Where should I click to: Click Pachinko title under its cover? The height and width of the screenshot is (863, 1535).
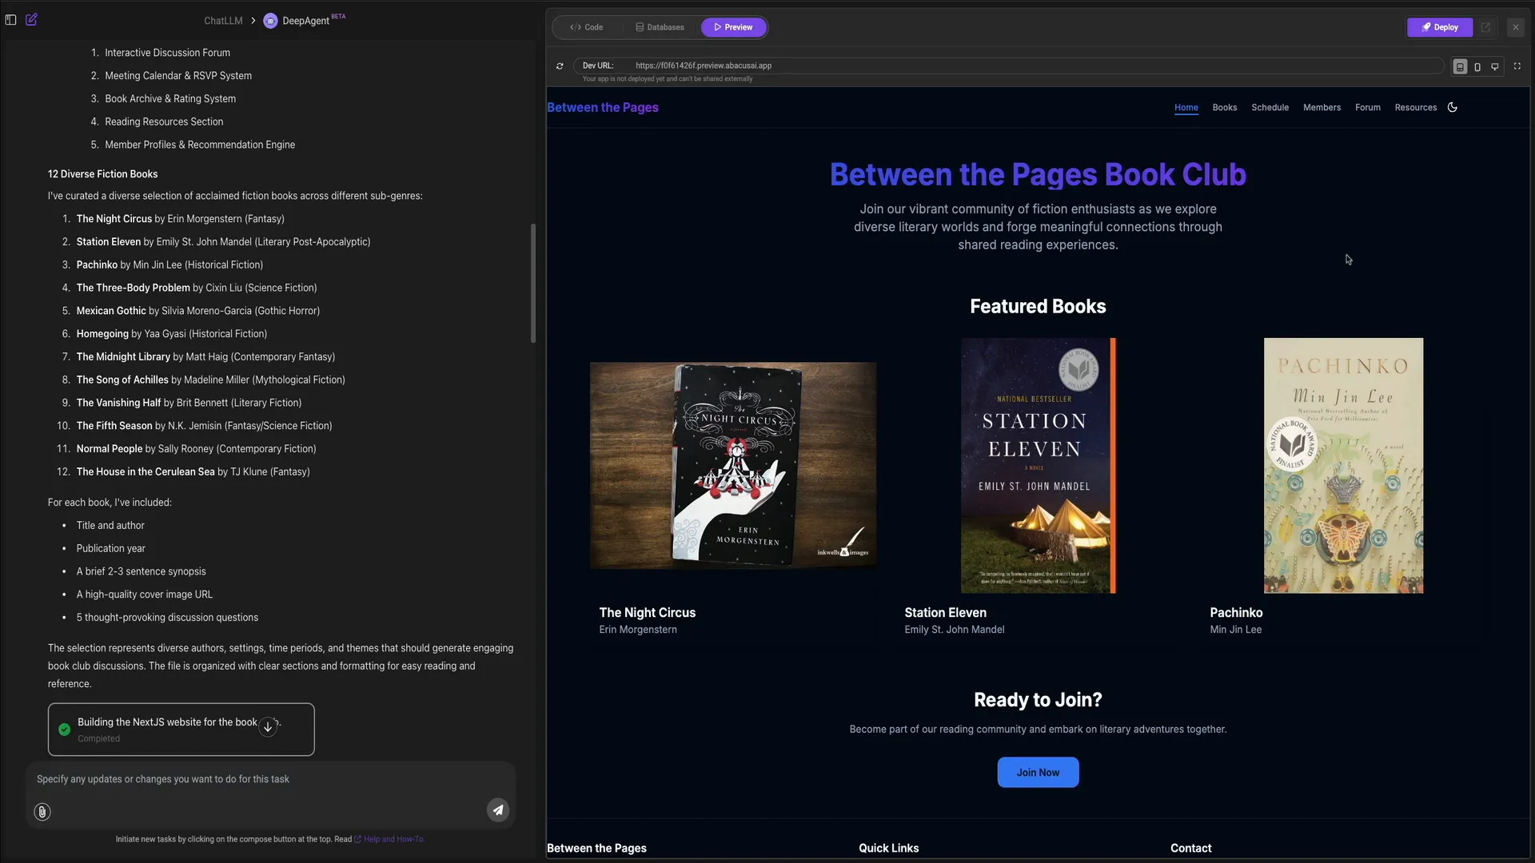[x=1236, y=613]
